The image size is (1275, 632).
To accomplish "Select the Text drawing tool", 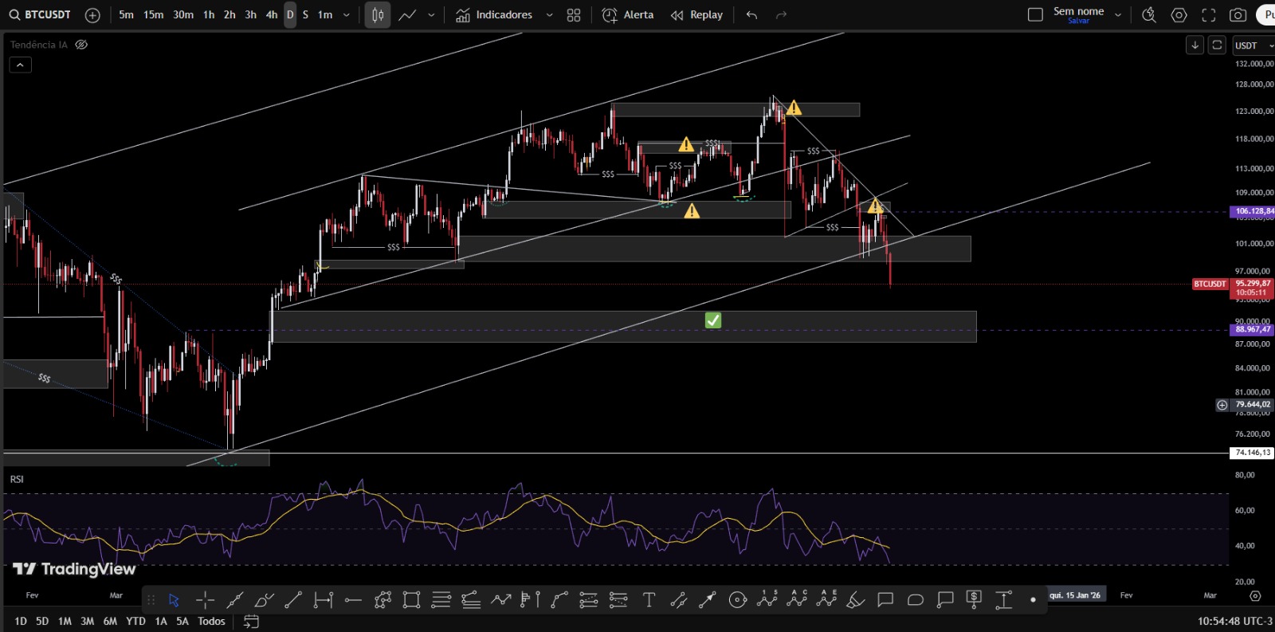I will point(649,600).
